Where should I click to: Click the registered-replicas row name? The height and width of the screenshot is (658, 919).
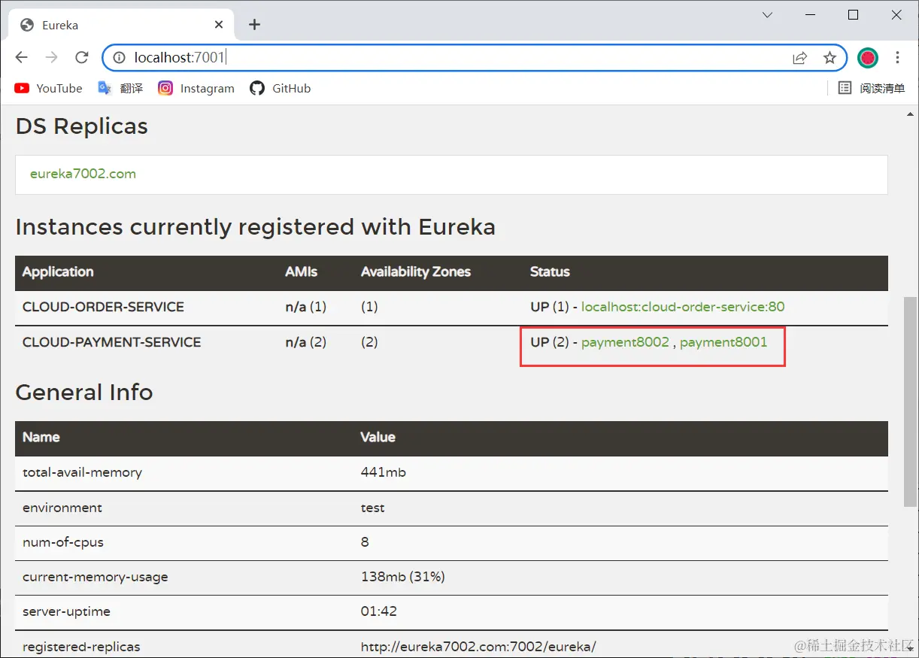pos(81,647)
